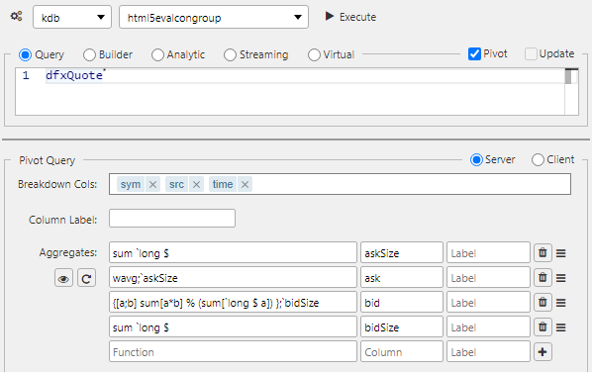Choose Client pivot mode
Image resolution: width=592 pixels, height=372 pixels.
(x=538, y=159)
